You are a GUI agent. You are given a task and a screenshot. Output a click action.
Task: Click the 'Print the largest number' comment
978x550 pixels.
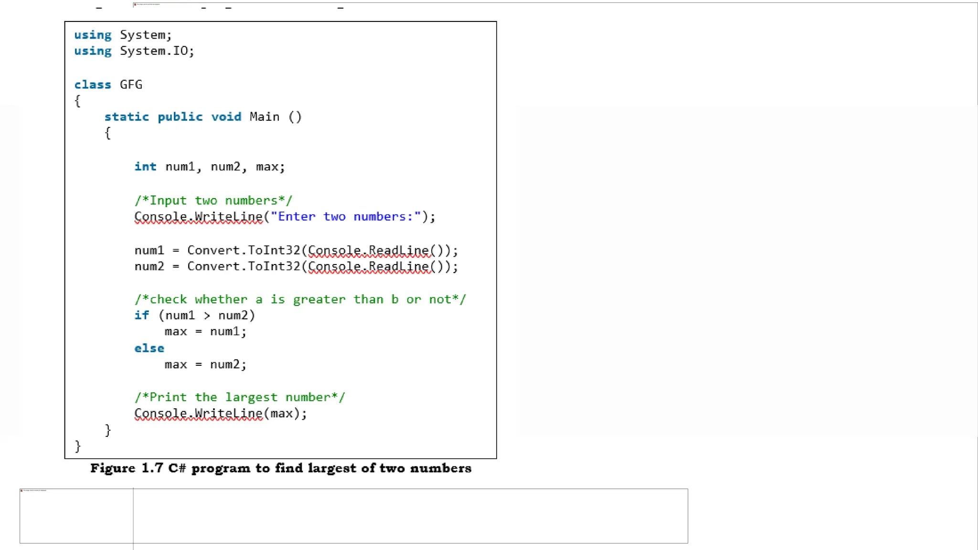[x=239, y=397]
